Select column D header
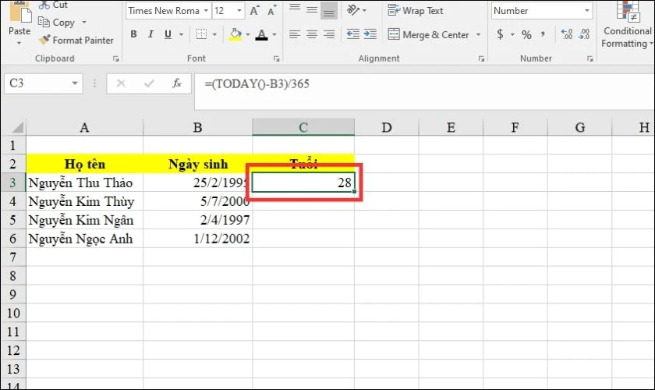The height and width of the screenshot is (390, 655). tap(387, 127)
